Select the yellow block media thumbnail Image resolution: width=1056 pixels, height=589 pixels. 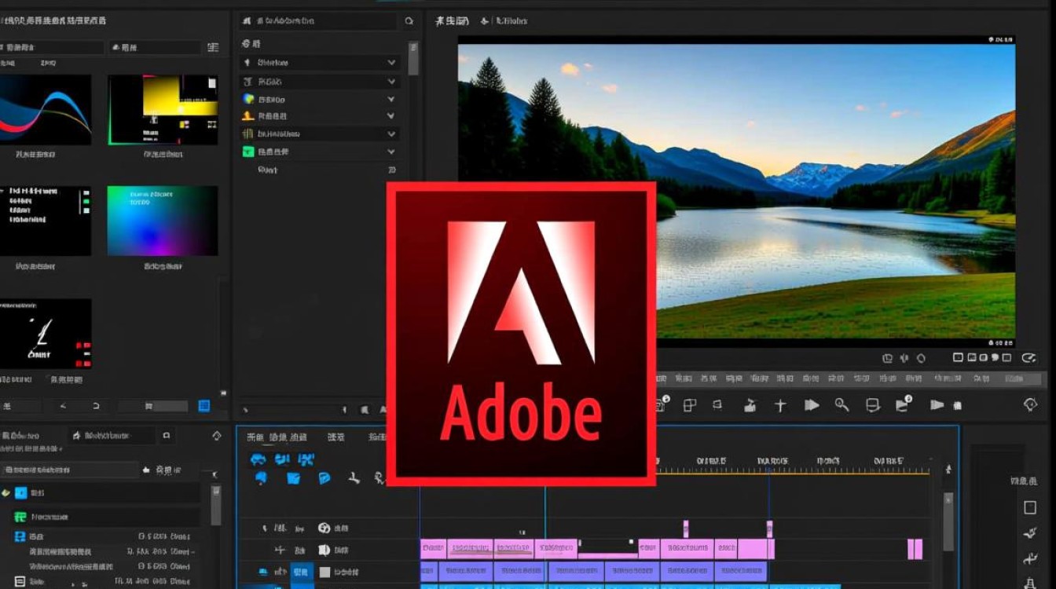163,110
